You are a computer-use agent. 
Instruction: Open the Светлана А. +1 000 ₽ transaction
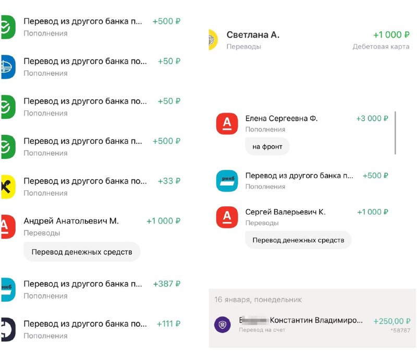click(x=309, y=40)
